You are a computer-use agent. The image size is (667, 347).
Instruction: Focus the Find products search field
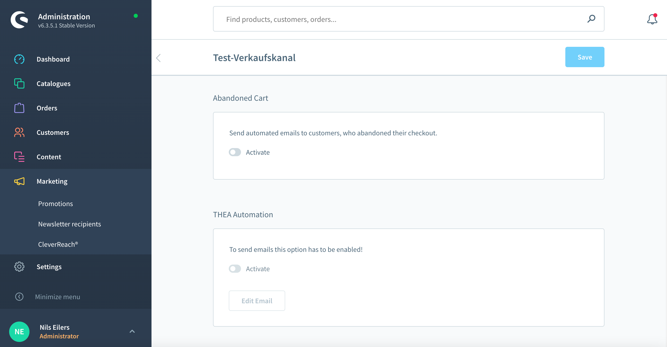click(x=399, y=19)
